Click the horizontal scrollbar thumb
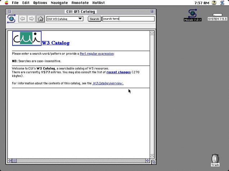 click(x=14, y=161)
